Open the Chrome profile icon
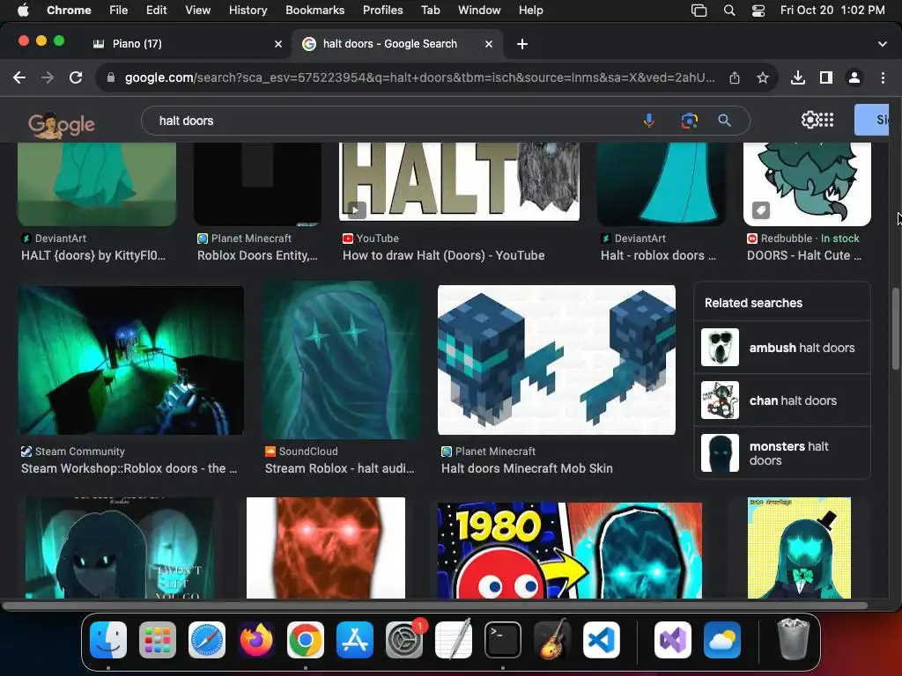The width and height of the screenshot is (902, 676). [x=854, y=77]
